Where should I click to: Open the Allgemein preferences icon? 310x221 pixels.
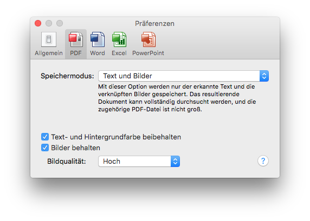click(49, 39)
